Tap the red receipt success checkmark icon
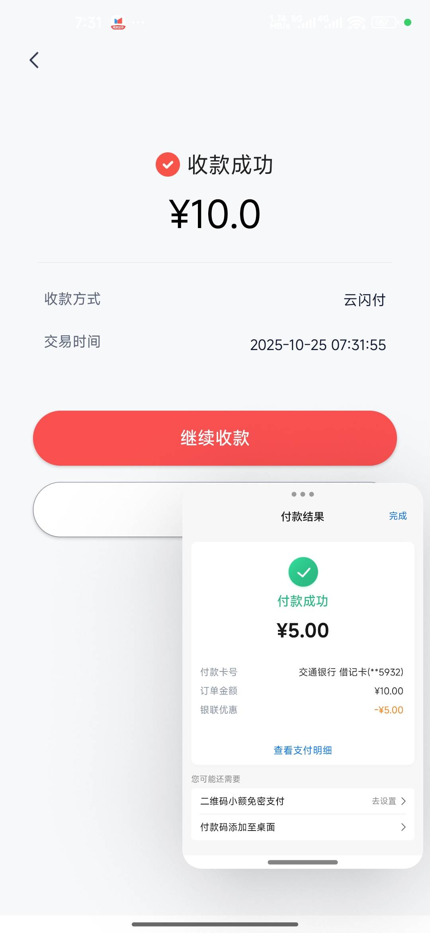This screenshot has width=430, height=933. point(168,164)
